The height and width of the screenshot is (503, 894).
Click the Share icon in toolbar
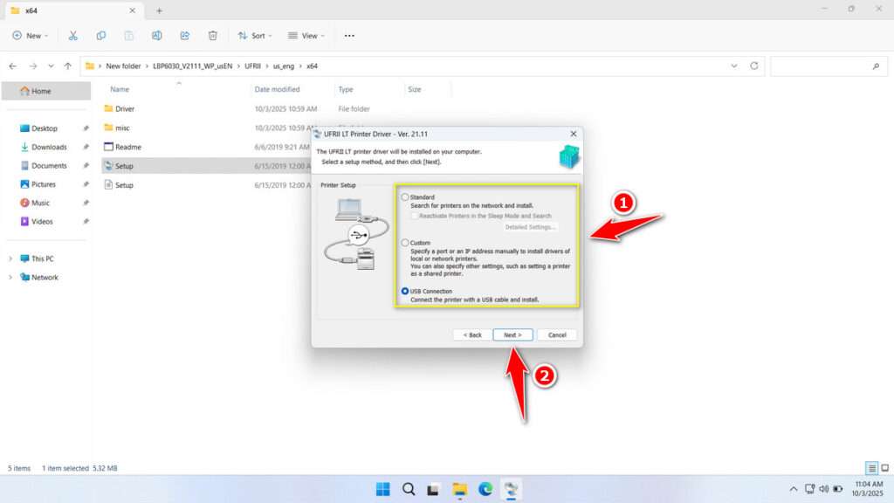pyautogui.click(x=185, y=36)
